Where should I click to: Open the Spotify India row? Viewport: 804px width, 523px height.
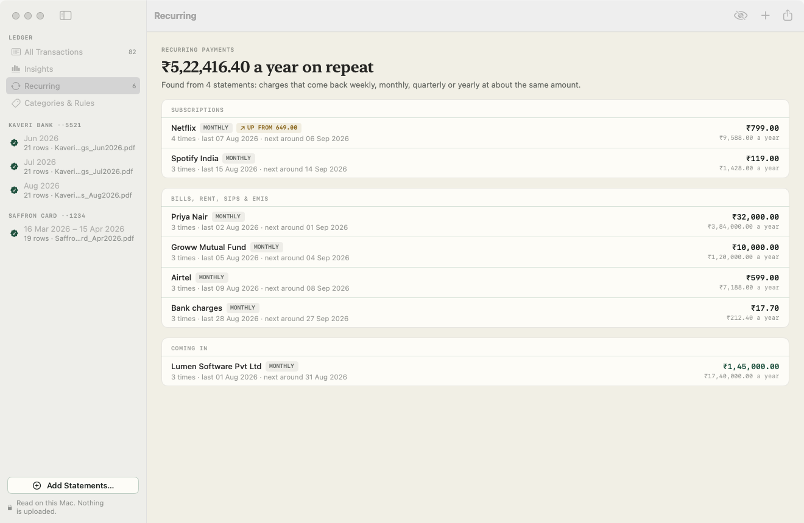click(475, 163)
